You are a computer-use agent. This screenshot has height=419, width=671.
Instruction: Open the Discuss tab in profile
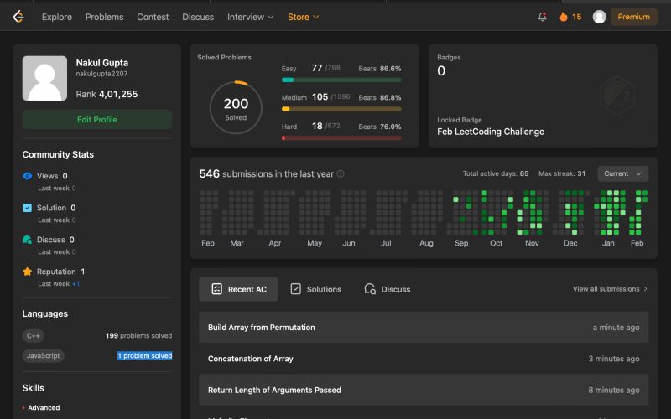387,289
